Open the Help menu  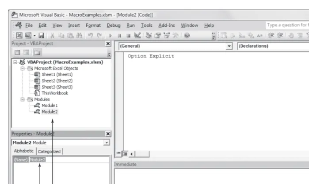209,25
